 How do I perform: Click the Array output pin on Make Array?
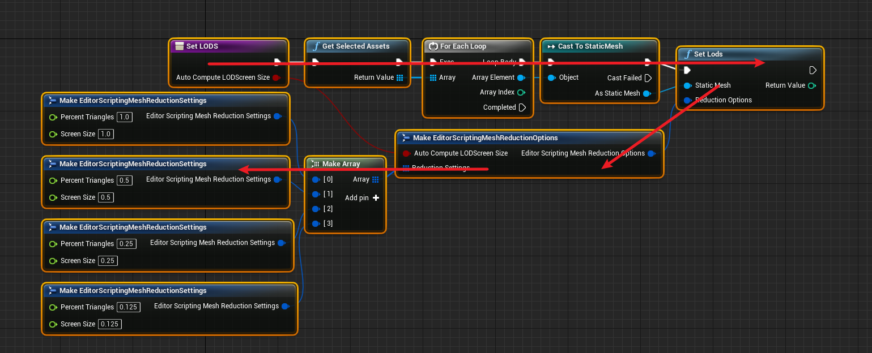click(x=375, y=179)
